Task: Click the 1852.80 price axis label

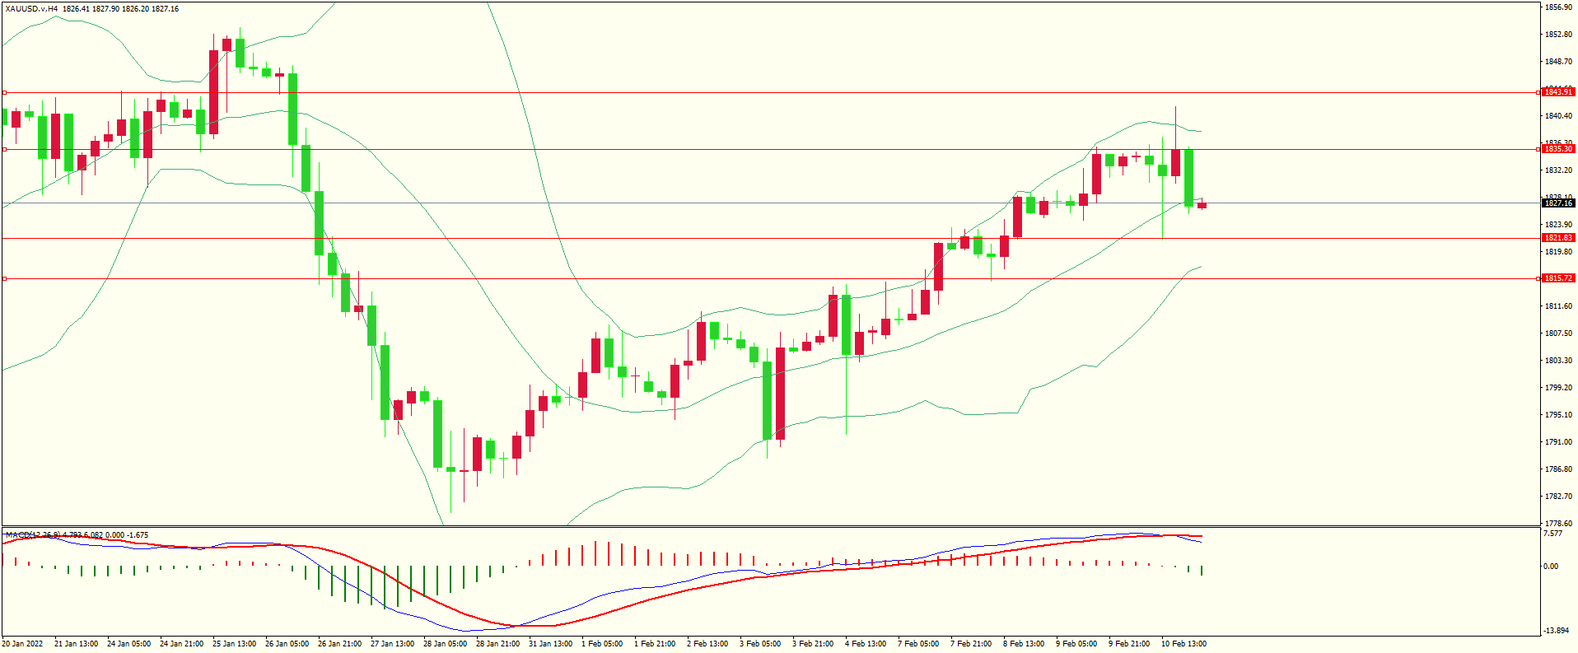Action: [1558, 35]
